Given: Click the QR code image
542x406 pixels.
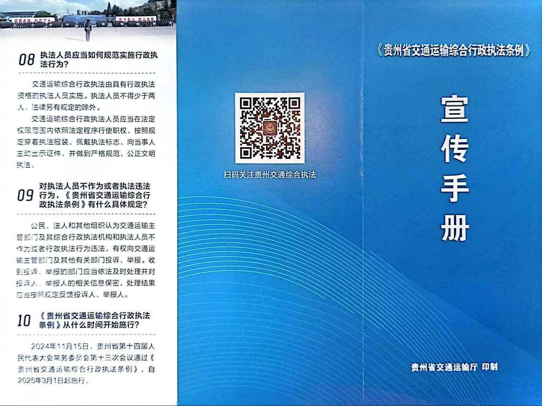Looking at the screenshot, I should 270,128.
